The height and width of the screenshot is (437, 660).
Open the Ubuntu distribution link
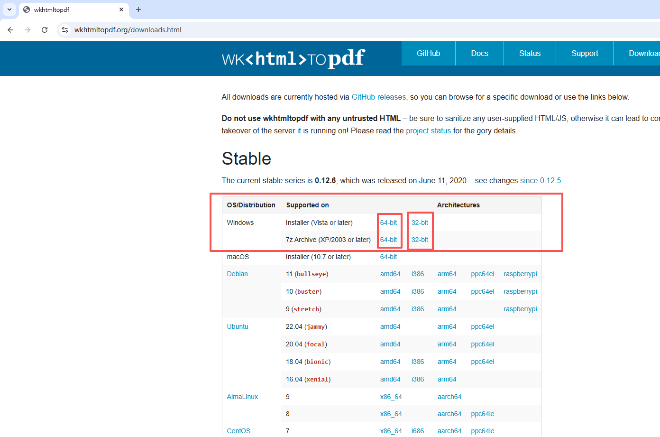238,326
